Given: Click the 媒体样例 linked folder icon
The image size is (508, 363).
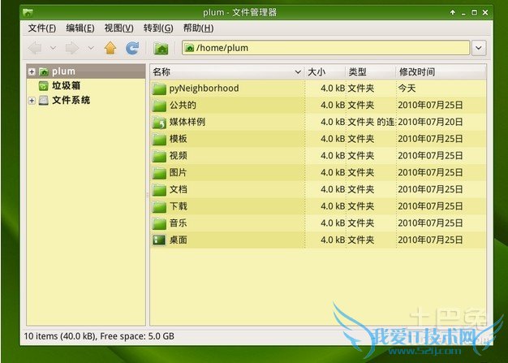Looking at the screenshot, I should [x=159, y=122].
